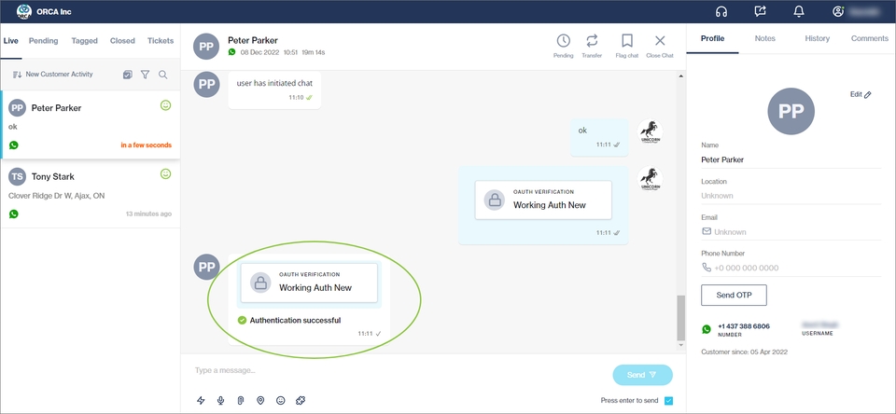Click the microphone voice message icon
This screenshot has width=896, height=414.
pos(221,400)
